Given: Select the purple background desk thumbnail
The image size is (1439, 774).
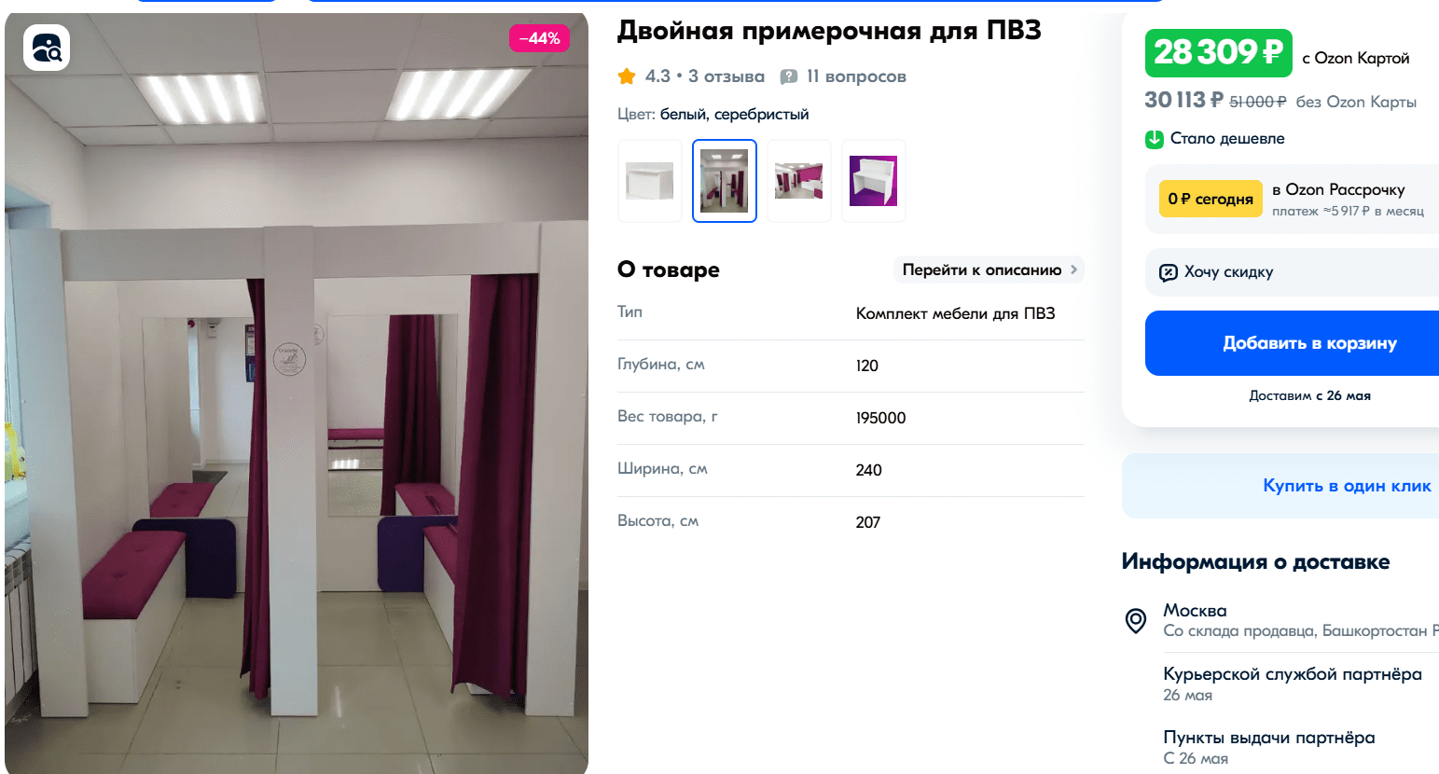Looking at the screenshot, I should 874,181.
